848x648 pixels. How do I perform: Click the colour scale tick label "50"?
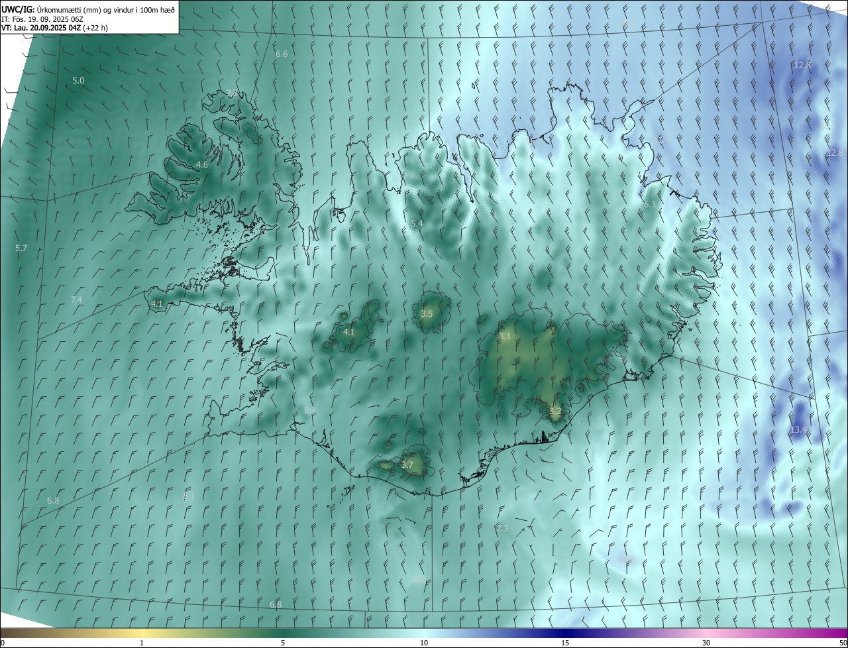point(843,643)
